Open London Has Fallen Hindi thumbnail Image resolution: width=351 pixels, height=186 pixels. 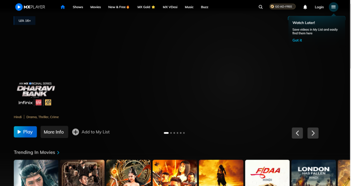point(314,173)
